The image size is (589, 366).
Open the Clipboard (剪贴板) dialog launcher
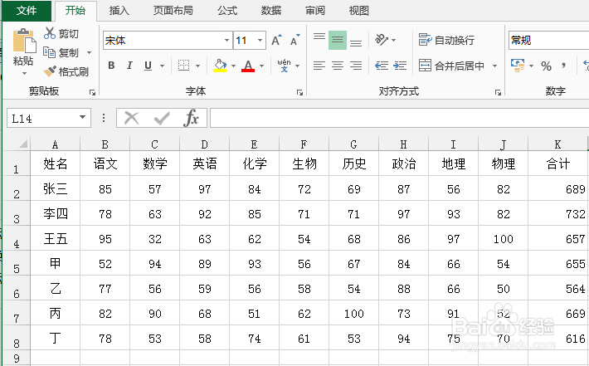click(92, 92)
